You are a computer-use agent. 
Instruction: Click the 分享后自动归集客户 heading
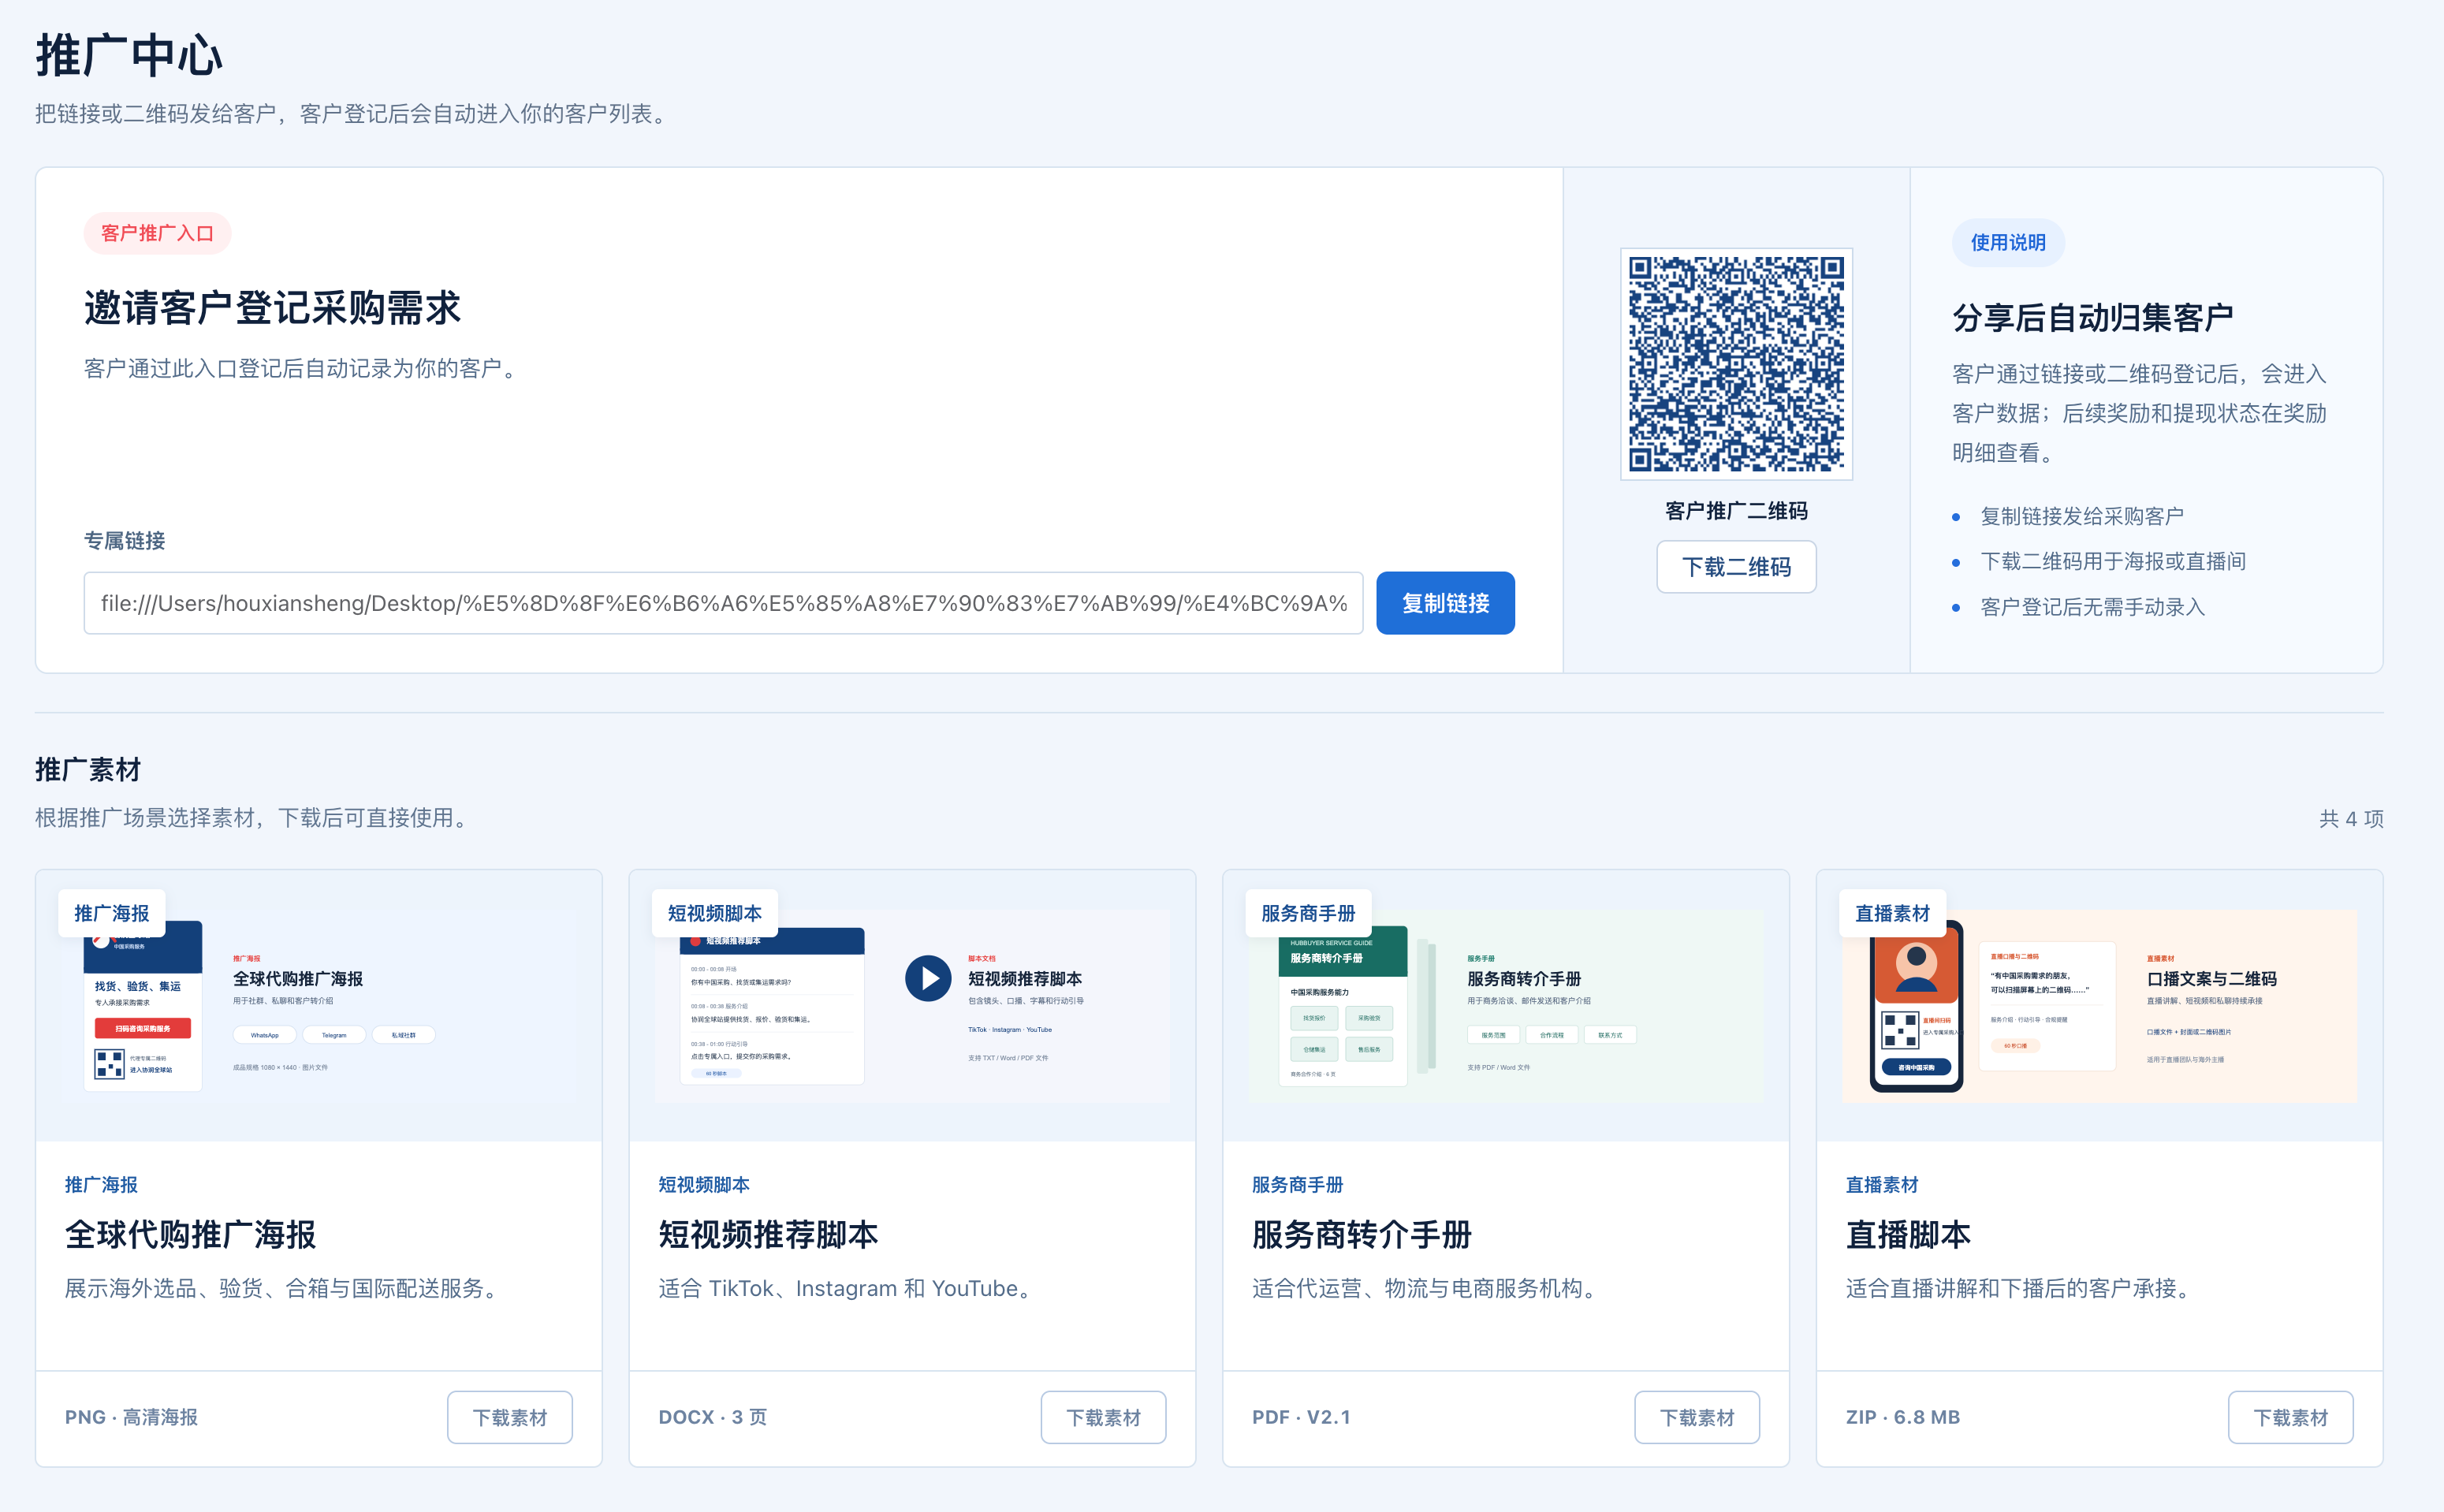(2092, 317)
